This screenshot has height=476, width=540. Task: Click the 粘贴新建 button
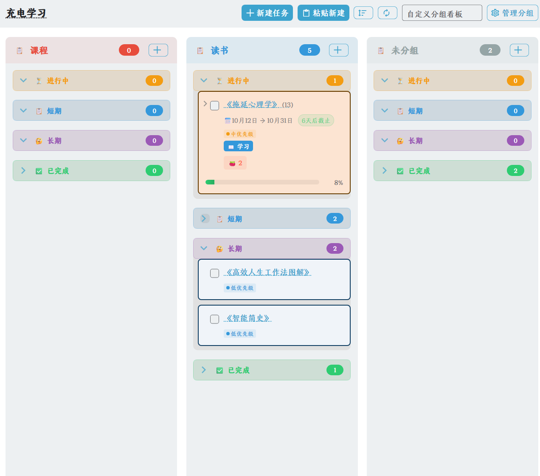tap(323, 13)
